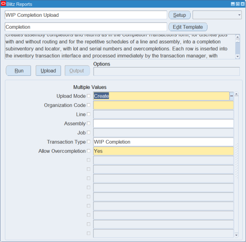Click the Upload button
The height and width of the screenshot is (242, 246).
point(48,71)
